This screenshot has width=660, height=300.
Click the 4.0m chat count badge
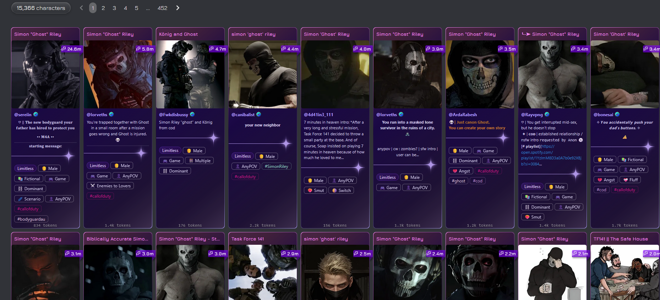pyautogui.click(x=362, y=49)
